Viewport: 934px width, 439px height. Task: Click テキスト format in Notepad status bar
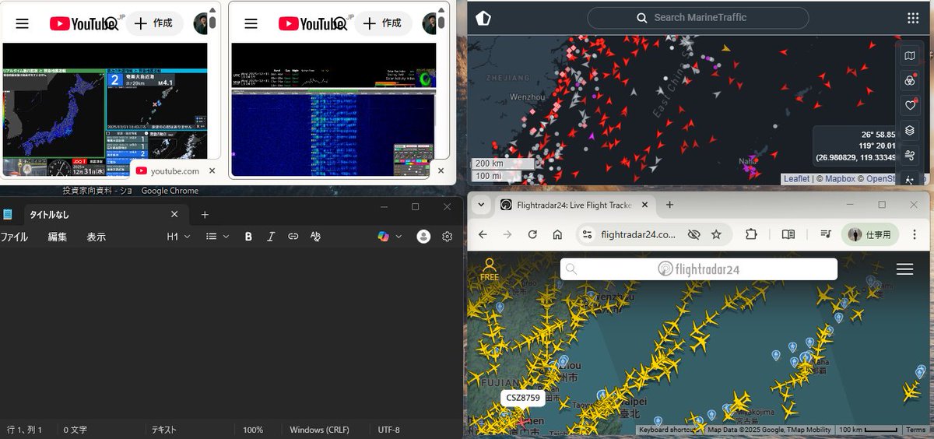point(163,430)
